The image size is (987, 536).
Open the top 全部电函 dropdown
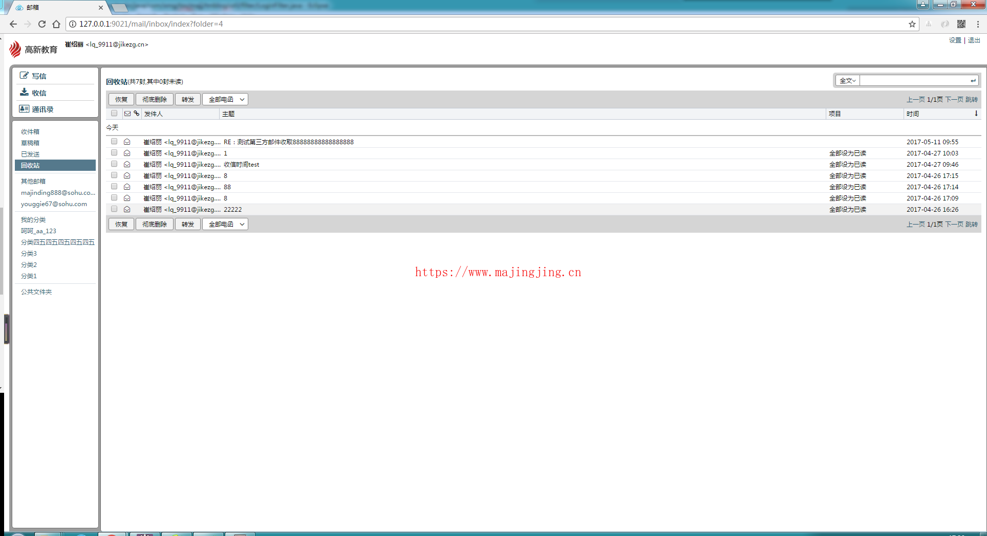coord(225,99)
